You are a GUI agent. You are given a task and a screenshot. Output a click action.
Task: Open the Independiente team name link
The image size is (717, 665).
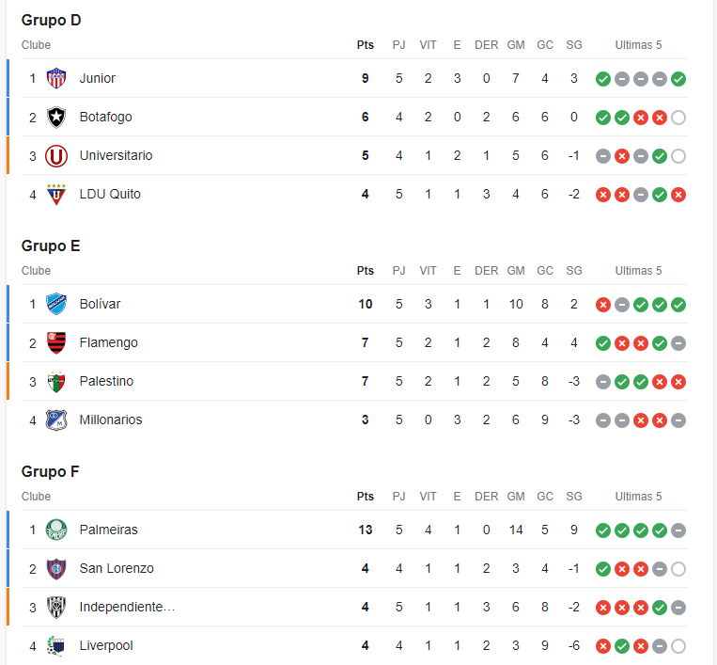(127, 607)
